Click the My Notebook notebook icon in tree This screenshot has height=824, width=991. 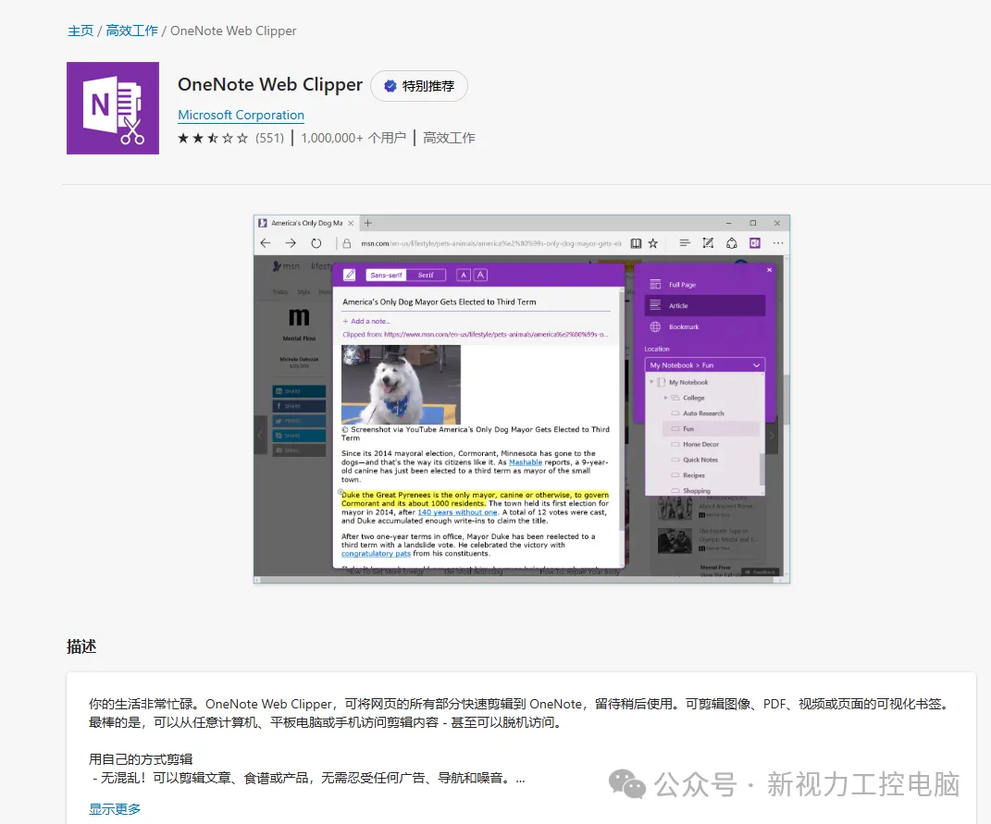tap(662, 382)
